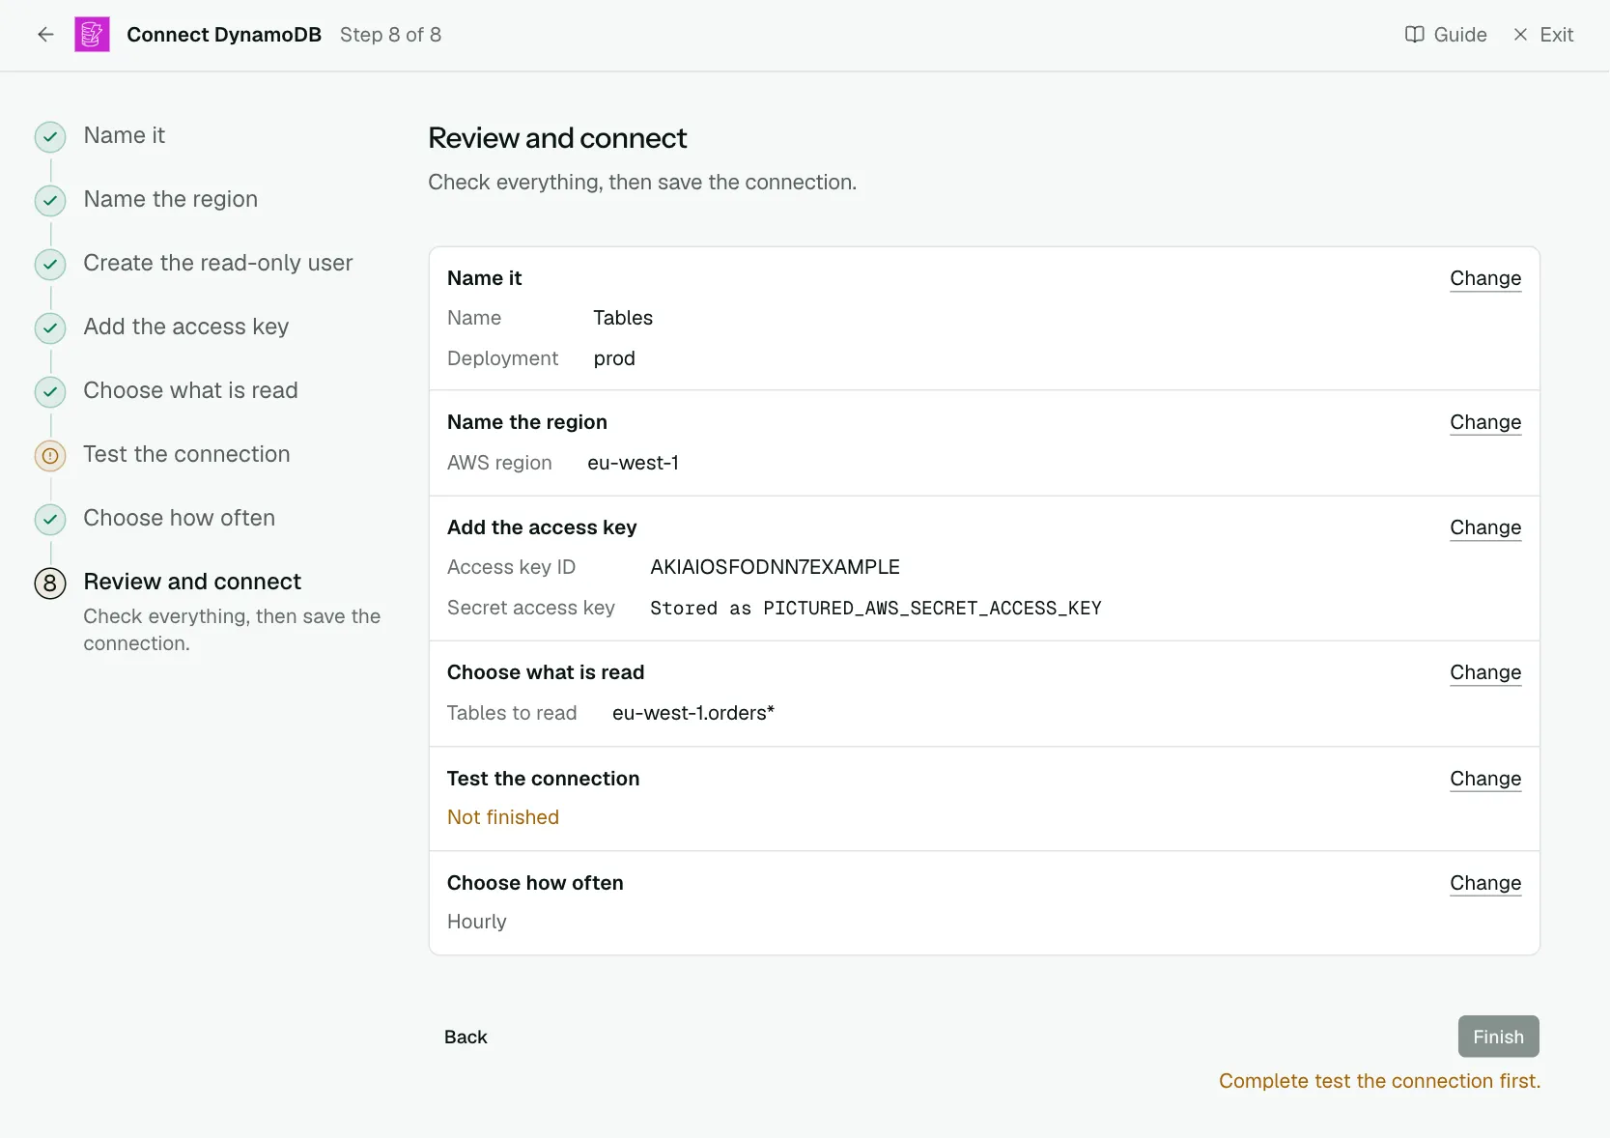Screen dimensions: 1610x1138
Task: Open Test the connection step in sidebar
Action: point(186,454)
